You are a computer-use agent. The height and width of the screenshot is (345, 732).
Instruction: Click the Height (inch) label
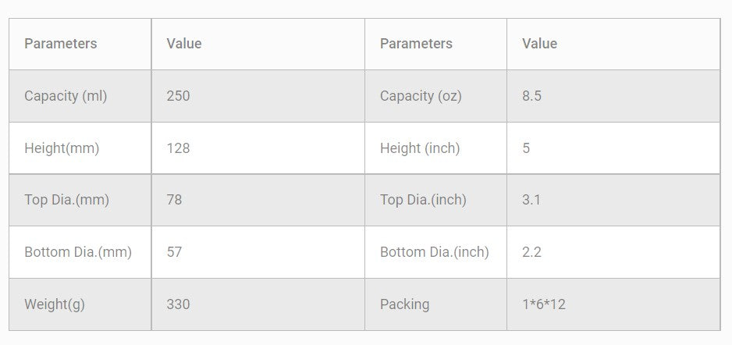point(420,148)
